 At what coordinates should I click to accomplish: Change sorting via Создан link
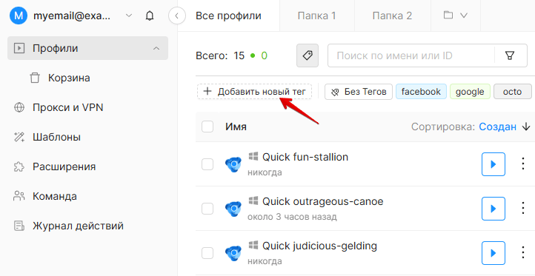pos(497,127)
